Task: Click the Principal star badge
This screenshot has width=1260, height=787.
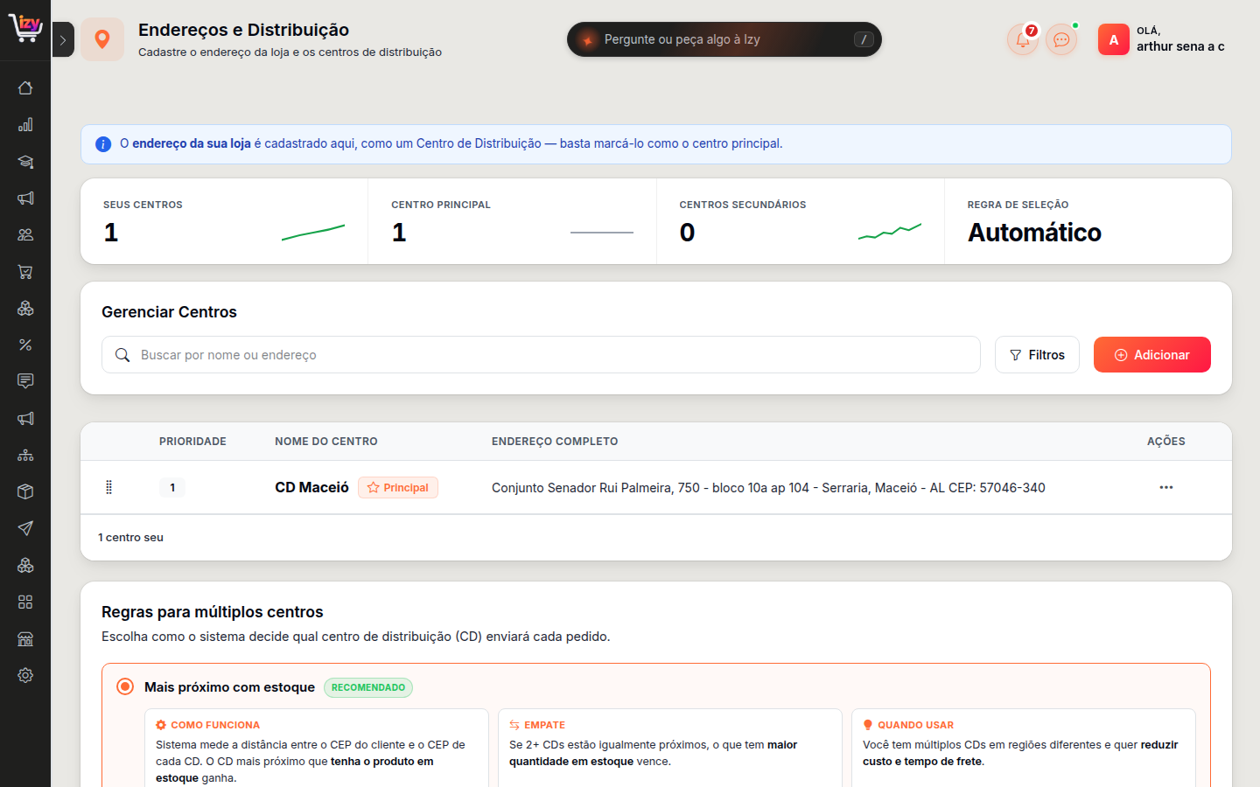Action: click(398, 488)
